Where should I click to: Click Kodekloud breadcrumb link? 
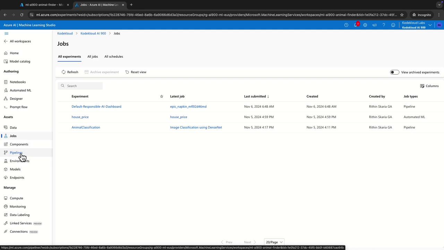point(65,33)
